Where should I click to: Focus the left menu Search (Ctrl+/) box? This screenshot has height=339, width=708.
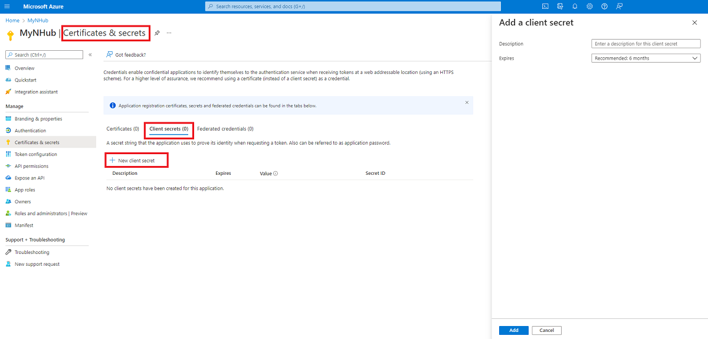pos(44,55)
